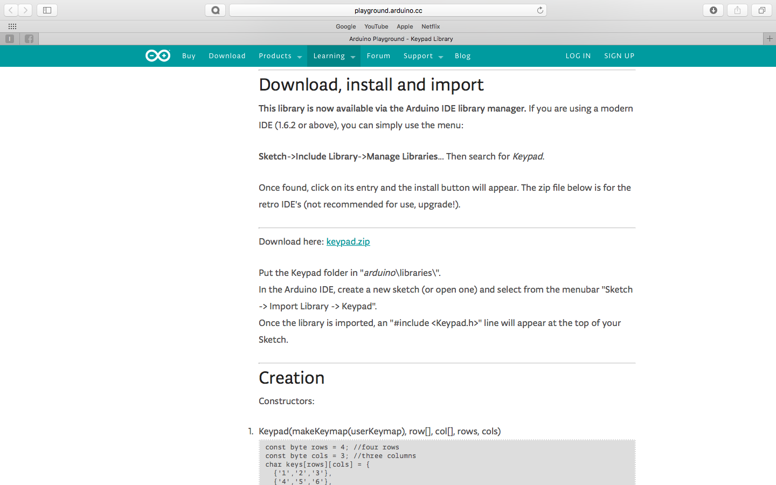Expand the Learning dropdown

334,56
